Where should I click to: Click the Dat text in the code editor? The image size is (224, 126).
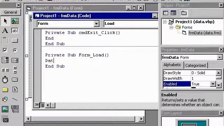tap(49, 61)
